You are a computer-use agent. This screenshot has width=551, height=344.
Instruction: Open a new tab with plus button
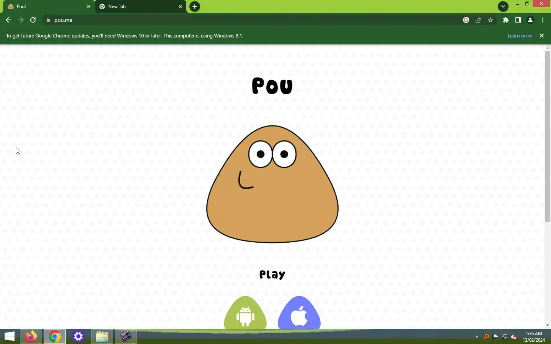point(195,6)
